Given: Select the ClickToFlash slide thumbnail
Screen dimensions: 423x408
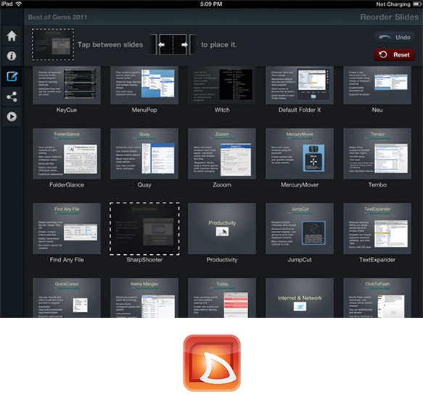Looking at the screenshot, I should (377, 298).
